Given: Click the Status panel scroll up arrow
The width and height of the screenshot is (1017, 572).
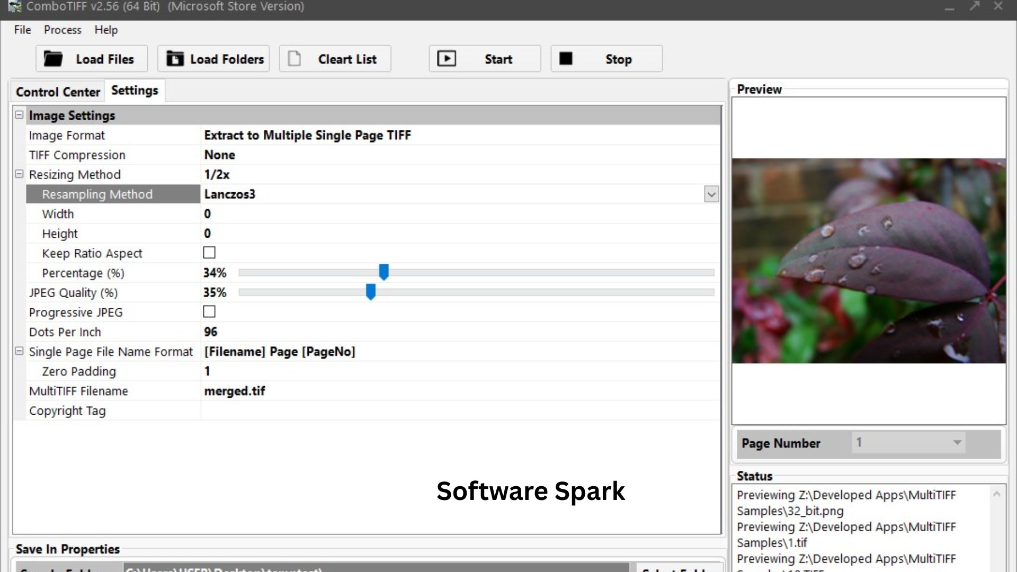Looking at the screenshot, I should pyautogui.click(x=996, y=494).
